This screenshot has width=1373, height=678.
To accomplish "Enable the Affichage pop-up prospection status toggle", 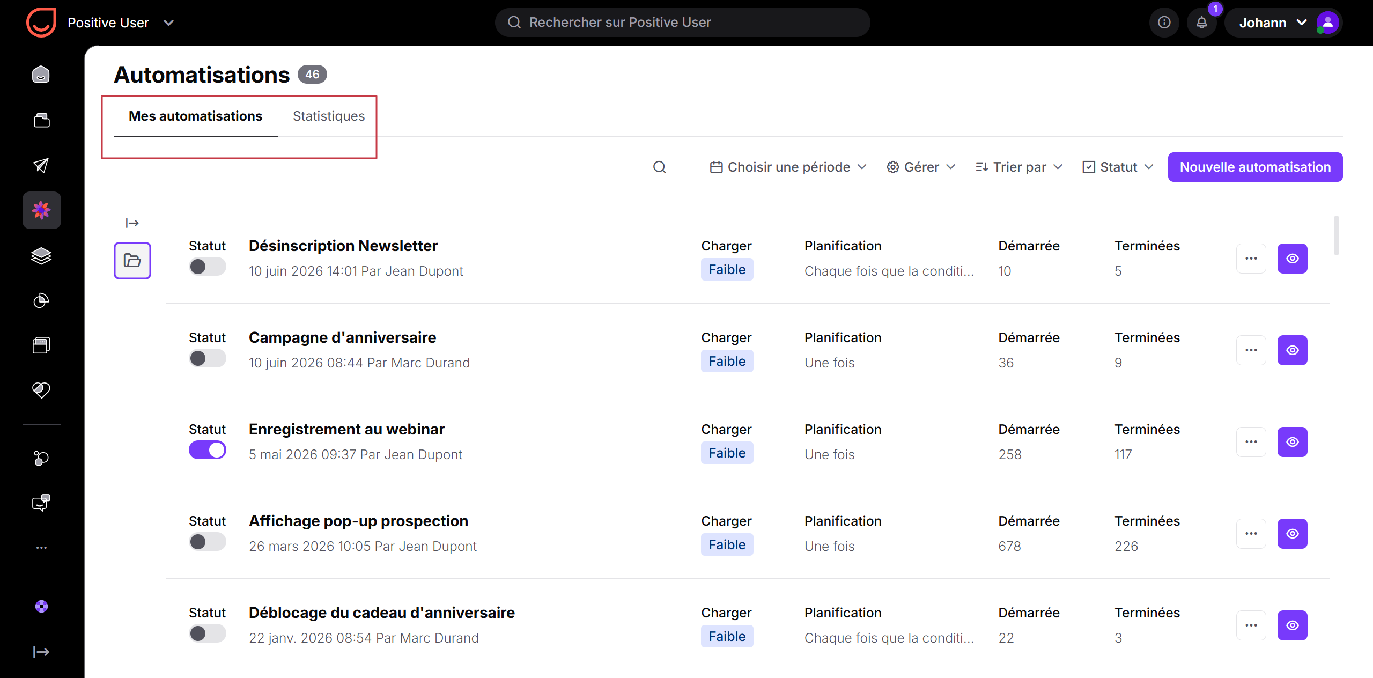I will coord(208,542).
